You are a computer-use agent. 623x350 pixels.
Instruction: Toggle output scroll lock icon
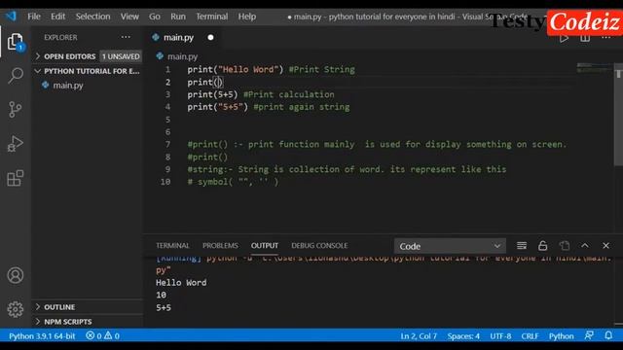(x=543, y=246)
